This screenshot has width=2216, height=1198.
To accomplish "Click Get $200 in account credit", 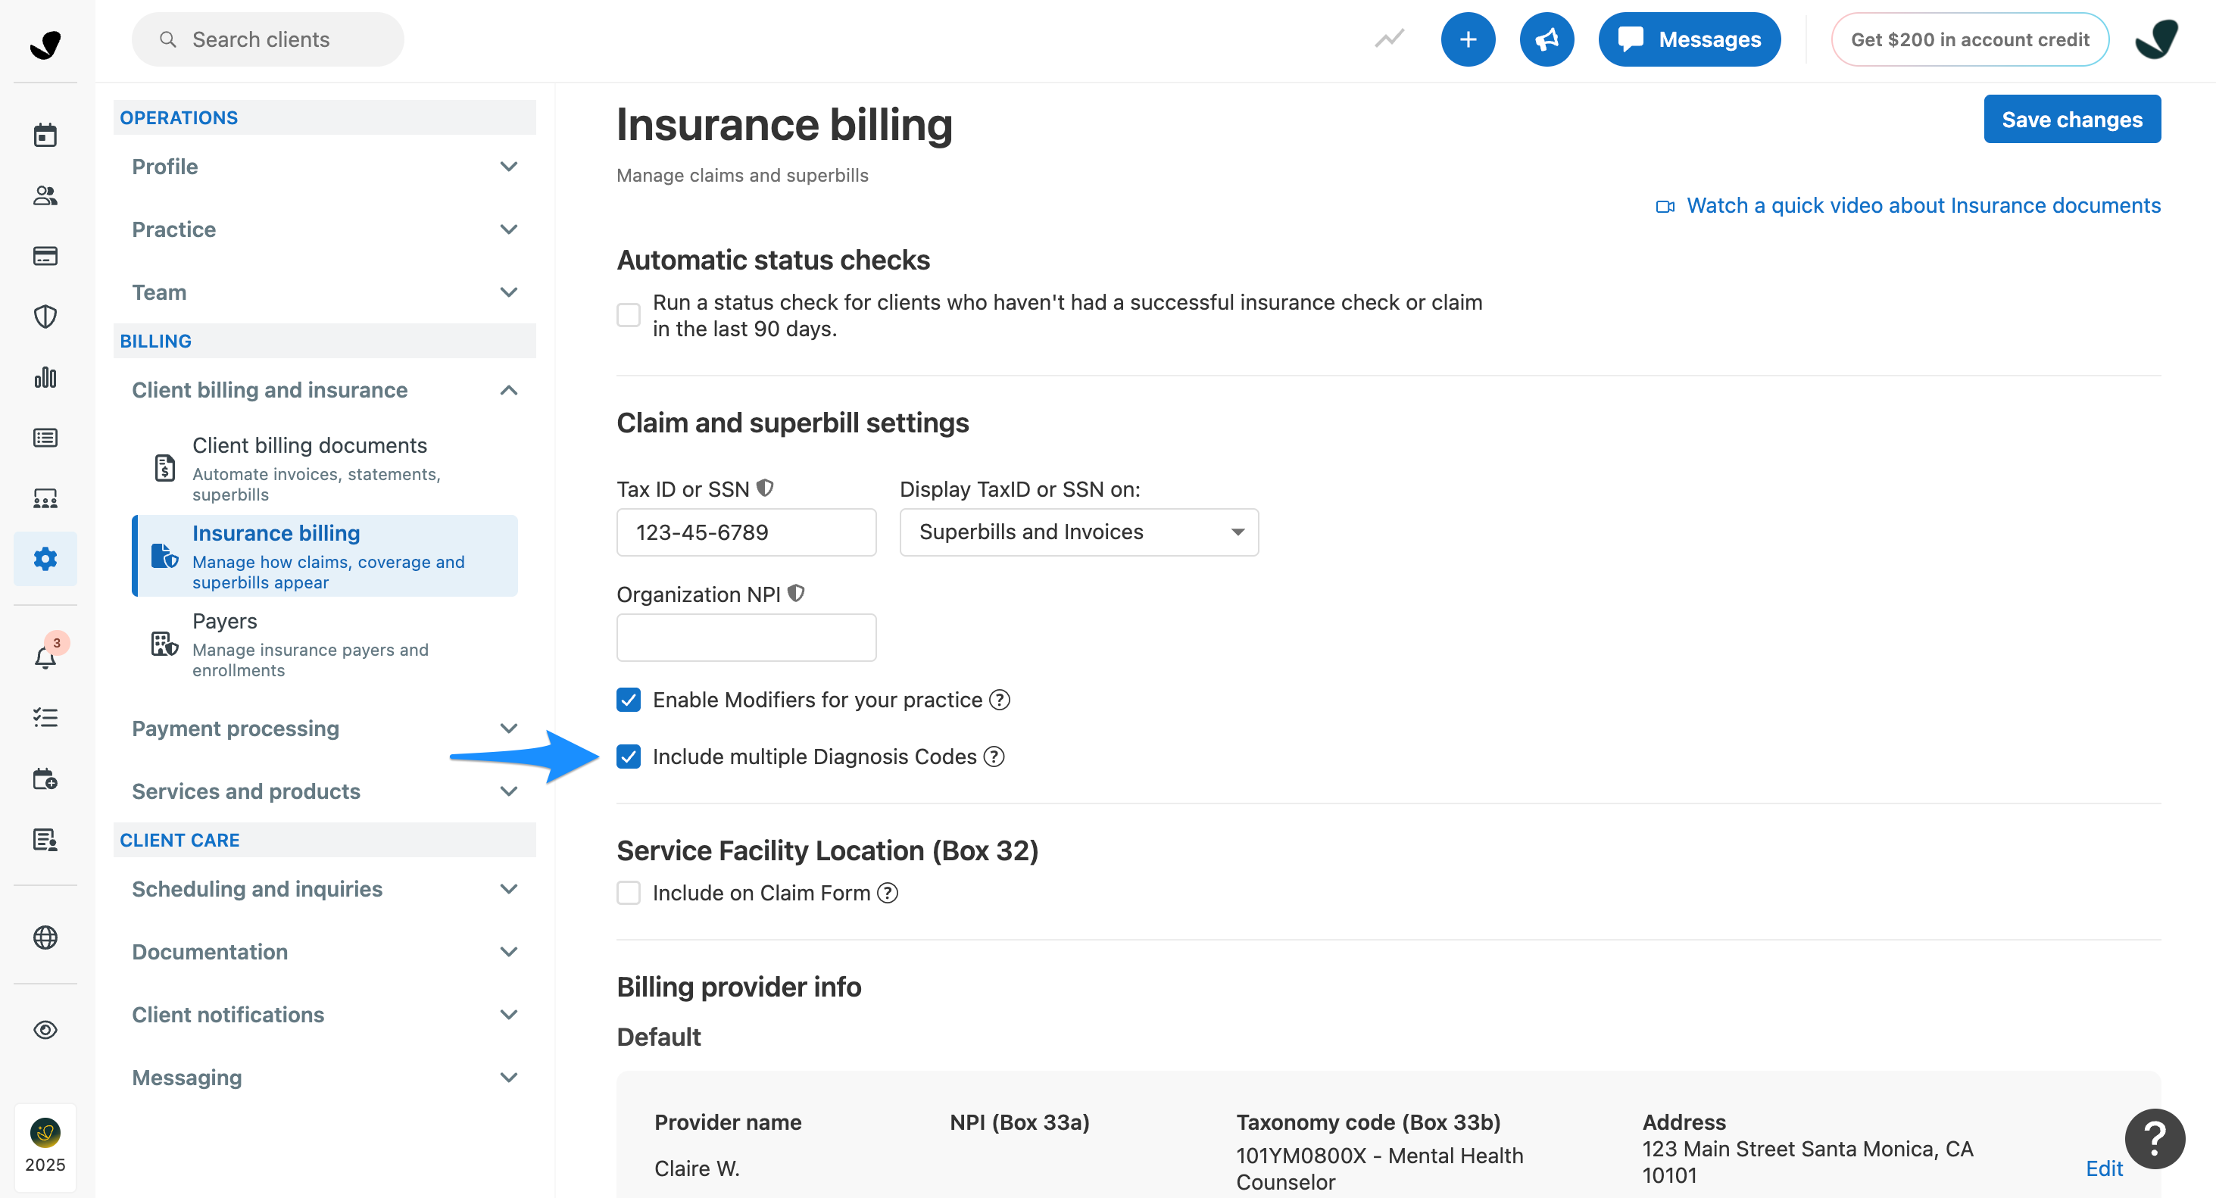I will (x=1969, y=39).
